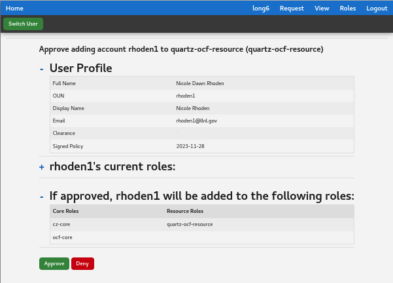This screenshot has height=283, width=393.
Task: Click the cz-core core role entry
Action: point(61,224)
